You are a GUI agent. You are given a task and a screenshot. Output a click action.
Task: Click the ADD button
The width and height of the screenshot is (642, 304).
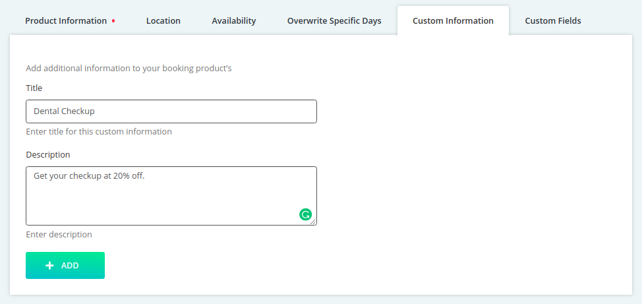coord(65,266)
